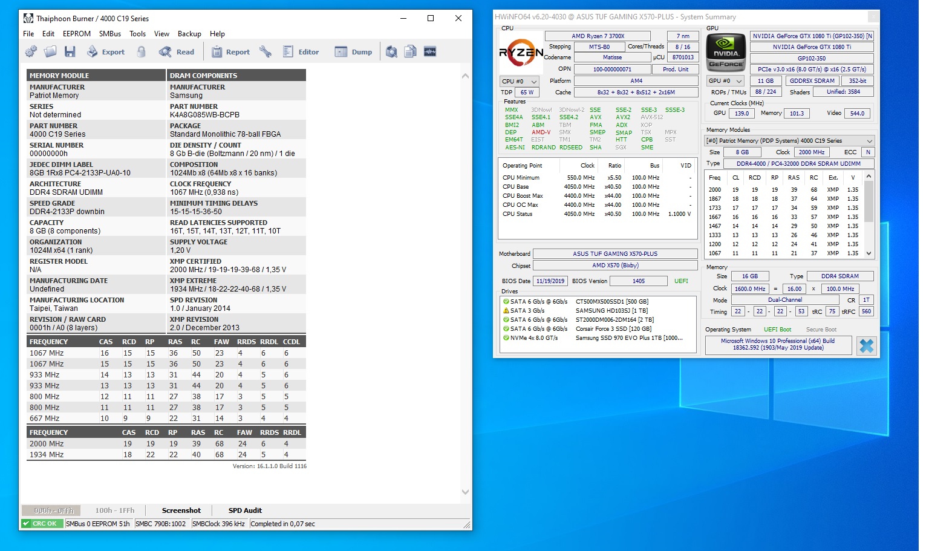
Task: Open the Backup menu
Action: (x=189, y=34)
